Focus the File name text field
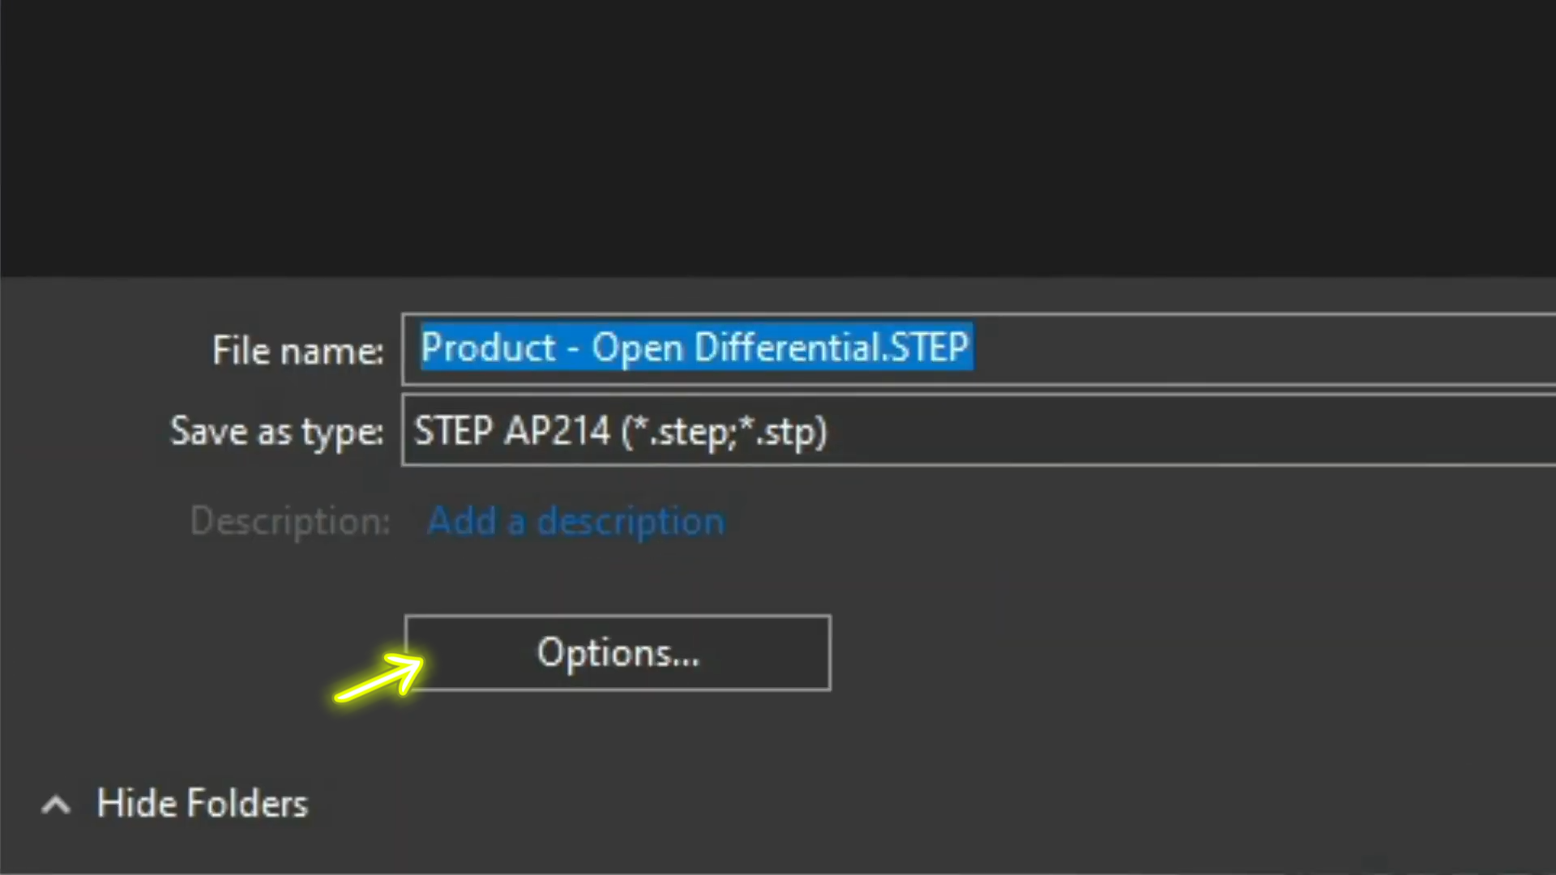Screen dimensions: 1556x875 [x=979, y=349]
